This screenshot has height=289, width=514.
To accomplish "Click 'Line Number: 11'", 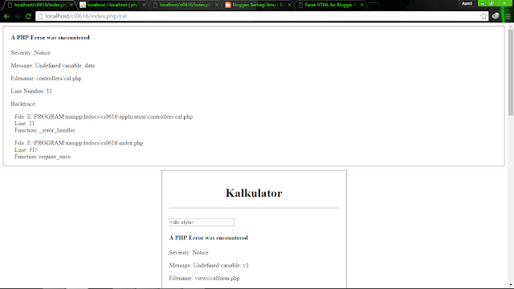I will point(31,91).
